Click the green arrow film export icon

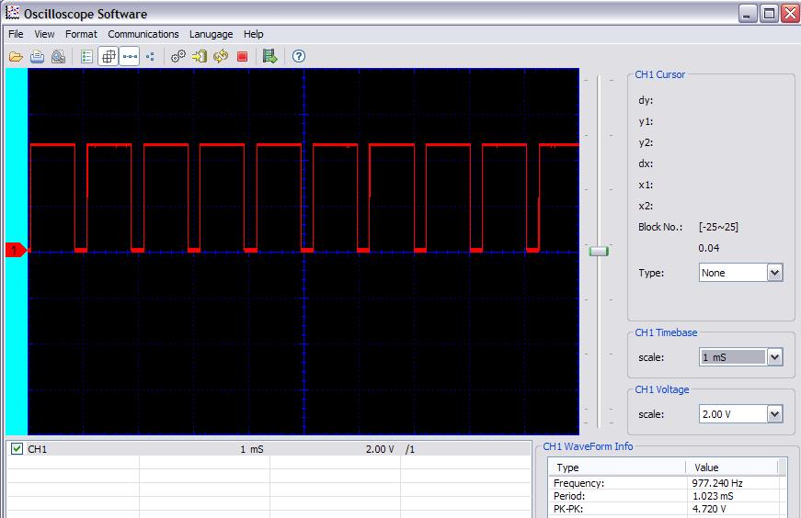pyautogui.click(x=269, y=56)
